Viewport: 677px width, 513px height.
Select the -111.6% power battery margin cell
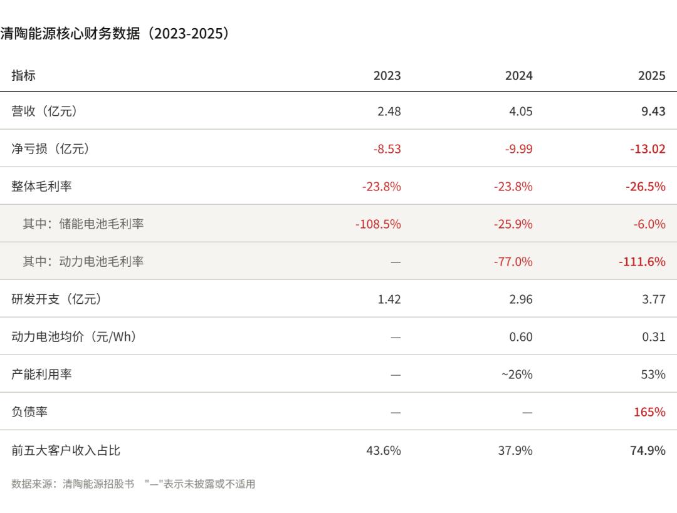(642, 262)
